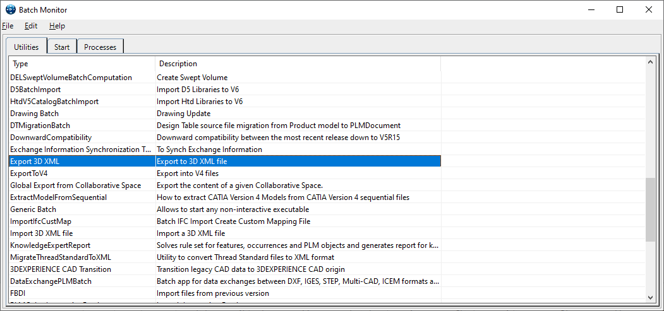The height and width of the screenshot is (311, 664).
Task: Click 'Batch app for data exchanges' description
Action: tap(298, 281)
